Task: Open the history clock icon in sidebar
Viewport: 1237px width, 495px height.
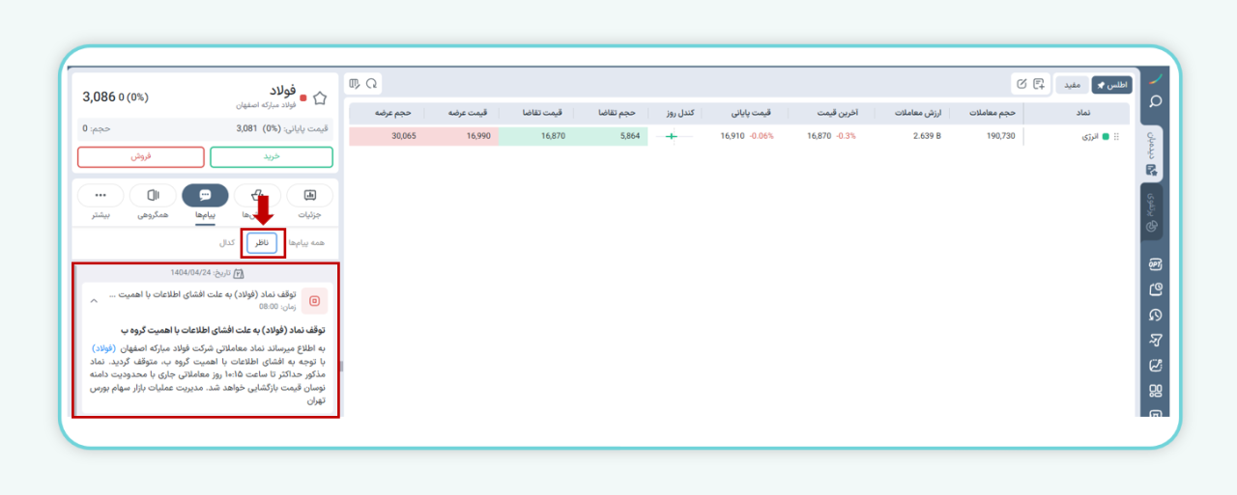Action: [1154, 315]
